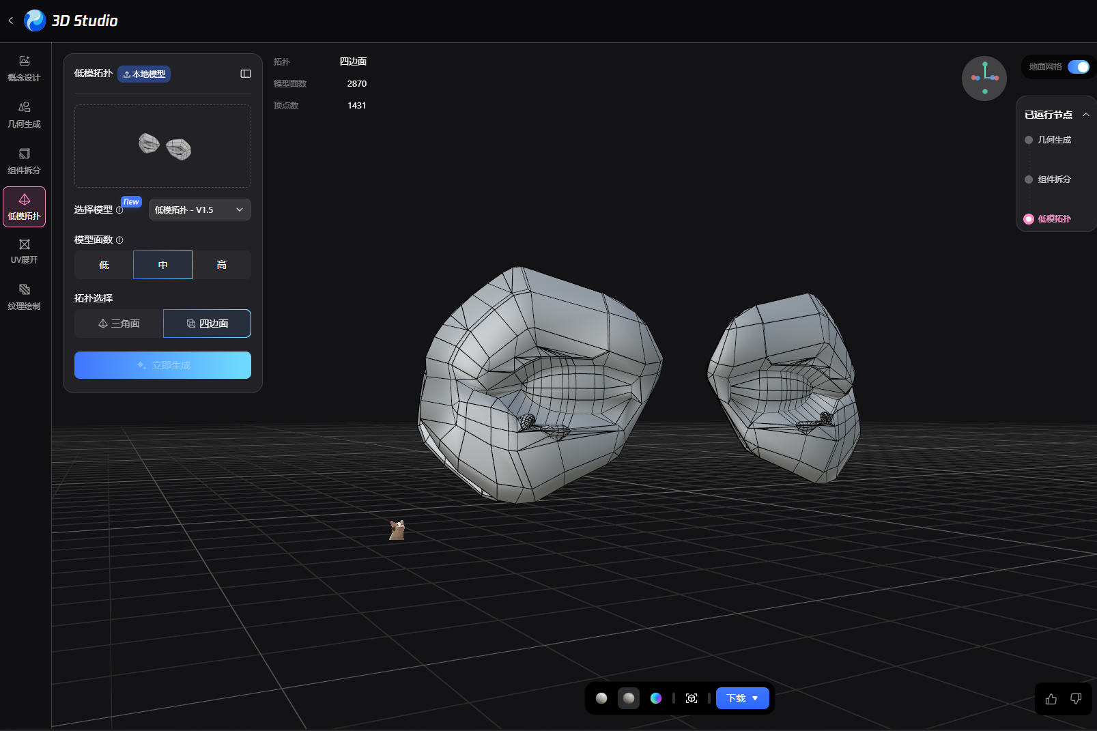Click the model preview thumbnail
The width and height of the screenshot is (1097, 731).
coord(162,146)
